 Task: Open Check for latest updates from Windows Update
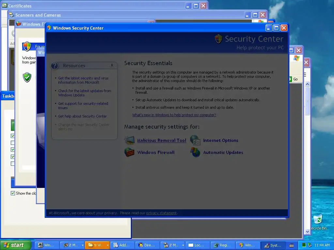click(x=84, y=93)
